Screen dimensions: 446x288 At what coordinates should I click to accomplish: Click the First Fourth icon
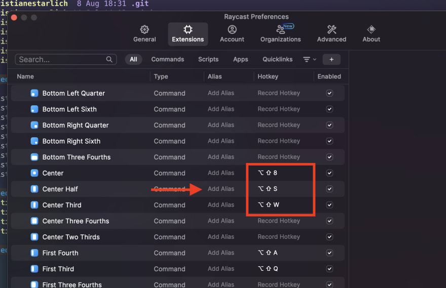coord(34,253)
